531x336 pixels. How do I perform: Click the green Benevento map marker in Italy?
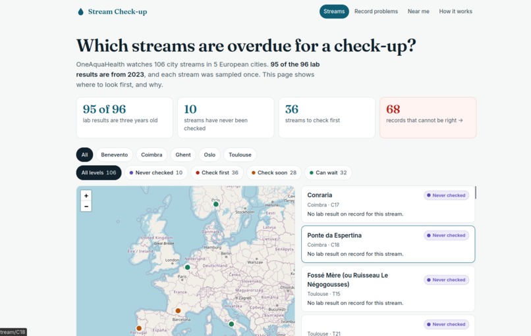[x=231, y=324]
